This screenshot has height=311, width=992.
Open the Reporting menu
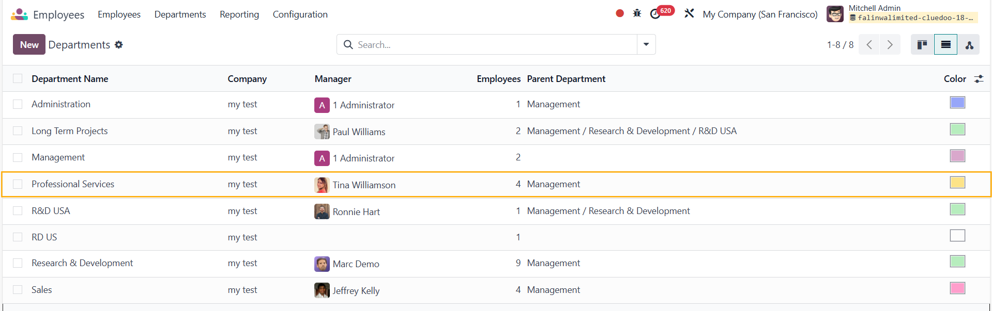239,14
